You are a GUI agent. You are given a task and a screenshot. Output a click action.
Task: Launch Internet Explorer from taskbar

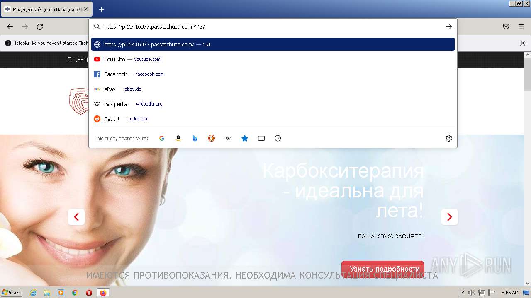pos(33,293)
